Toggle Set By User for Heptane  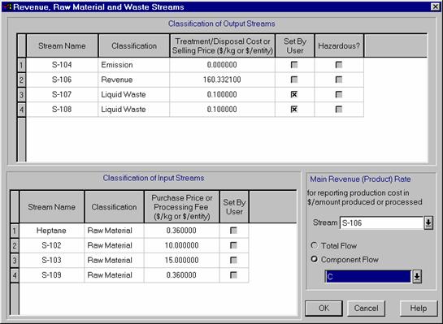pos(233,231)
